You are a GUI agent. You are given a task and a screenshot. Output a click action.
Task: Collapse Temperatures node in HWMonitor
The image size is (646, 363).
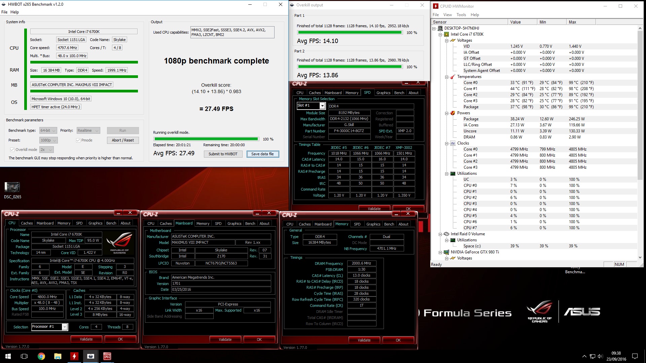[x=447, y=77]
